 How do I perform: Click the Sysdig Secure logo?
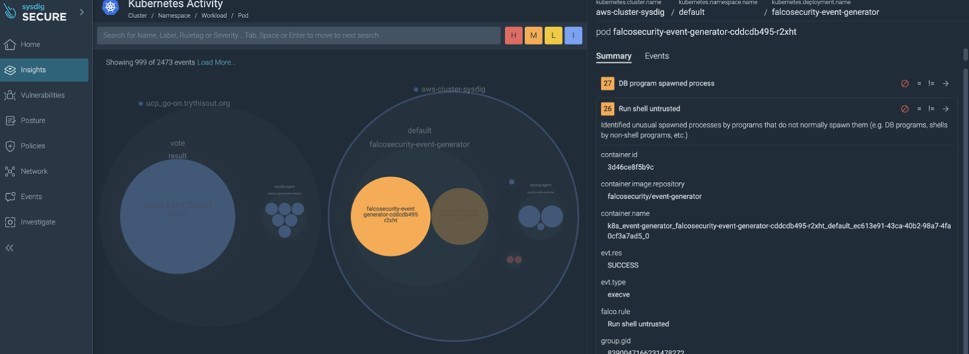click(35, 12)
